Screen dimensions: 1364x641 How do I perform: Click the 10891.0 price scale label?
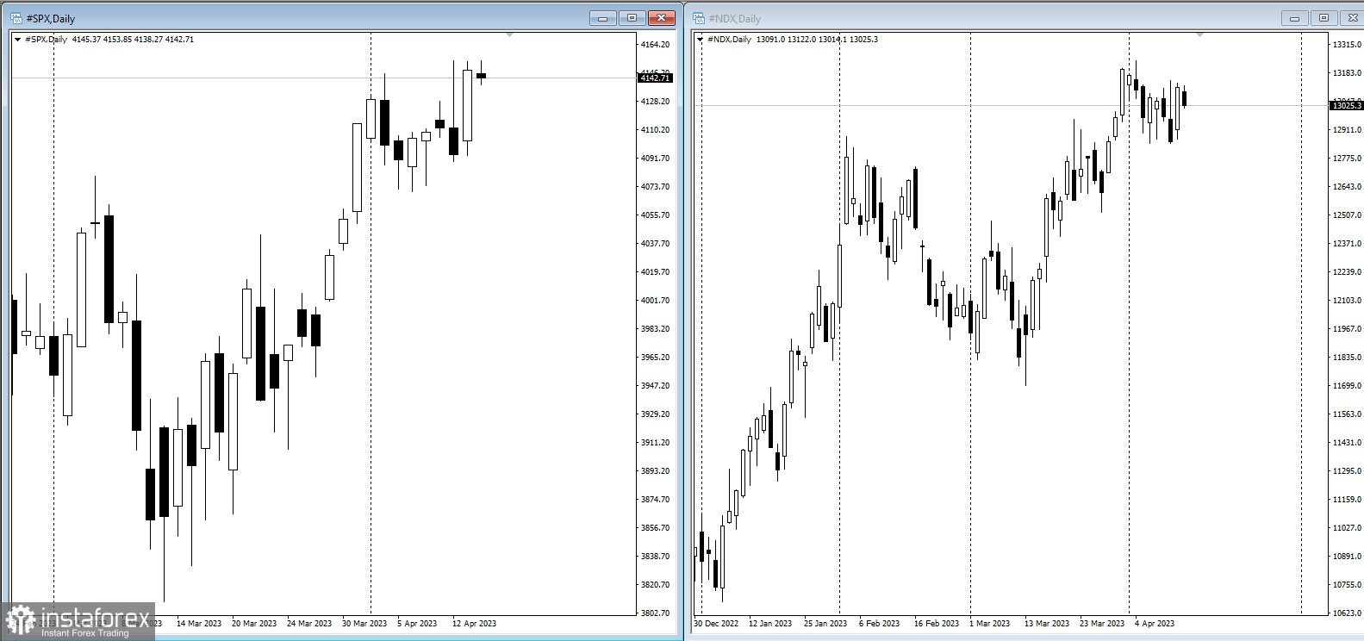click(x=1347, y=557)
